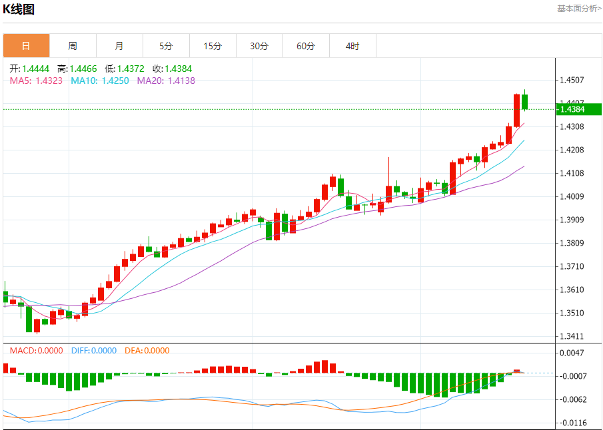Viewport: 603px width, 430px height.
Task: Select the MA5: 1.4323 legend label
Action: tap(36, 81)
